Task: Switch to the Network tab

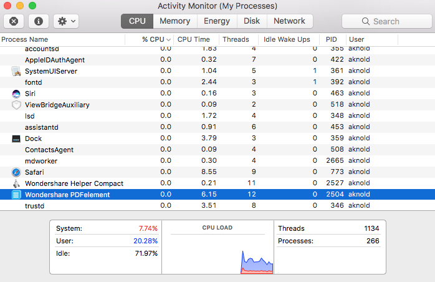Action: [289, 21]
